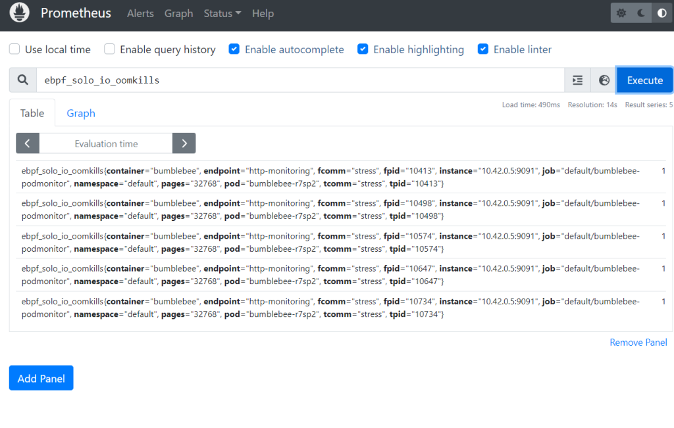Viewport: 674px width, 428px height.
Task: Run the query with Execute button
Action: tap(645, 80)
